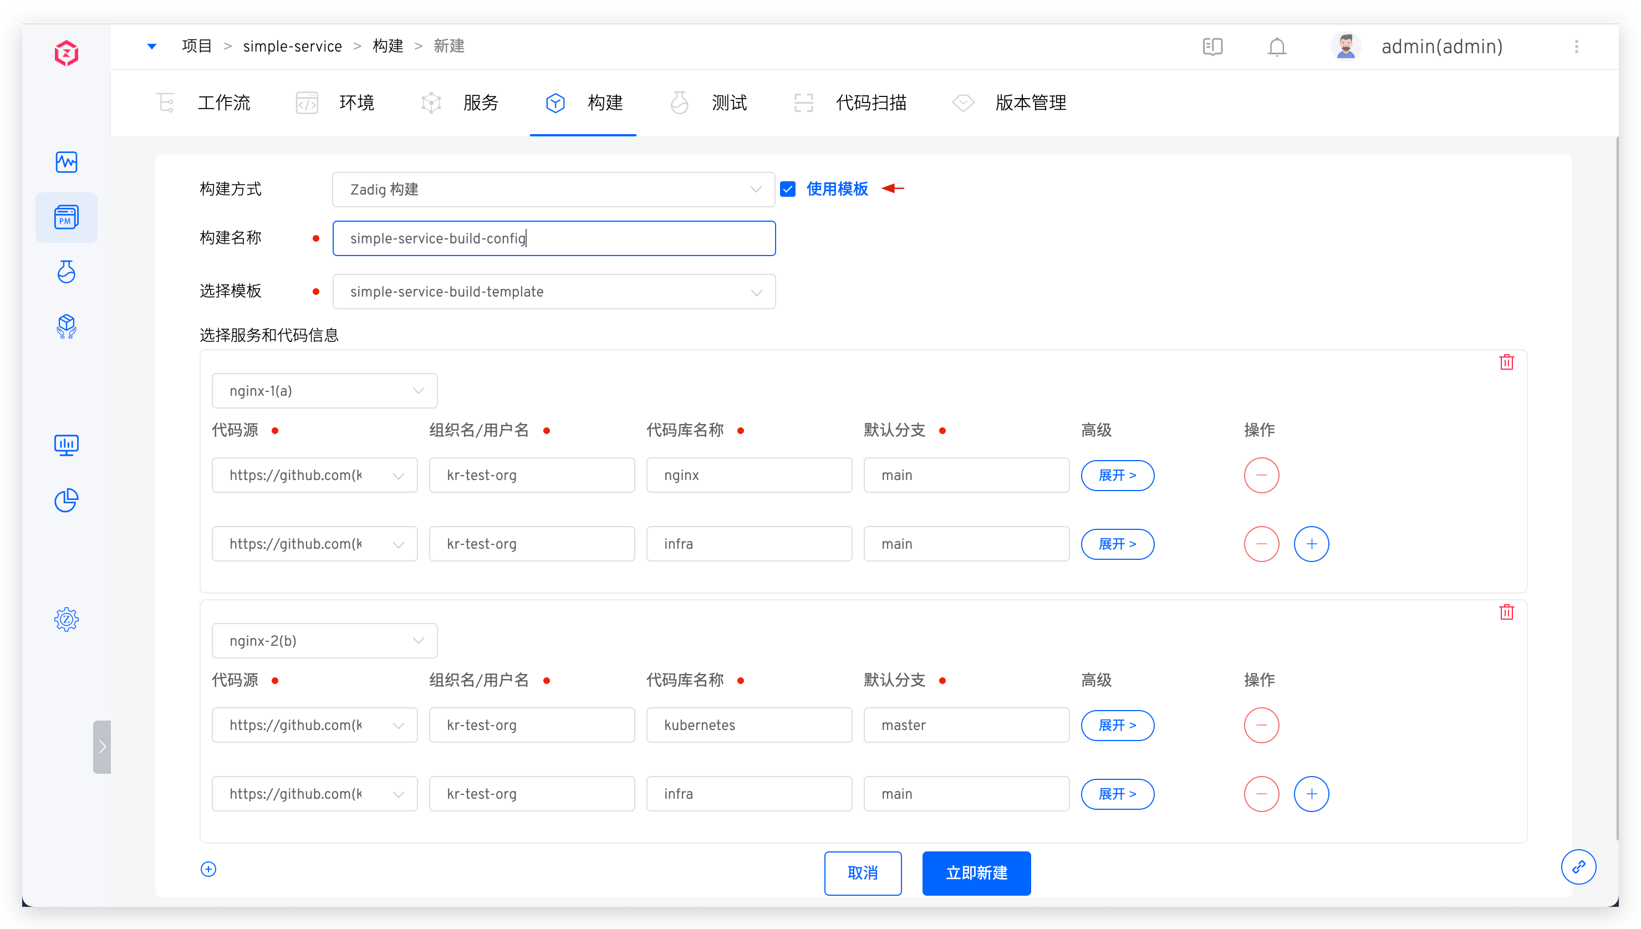1641x929 pixels.
Task: Delete the nginx-1(a) service block
Action: coord(1506,363)
